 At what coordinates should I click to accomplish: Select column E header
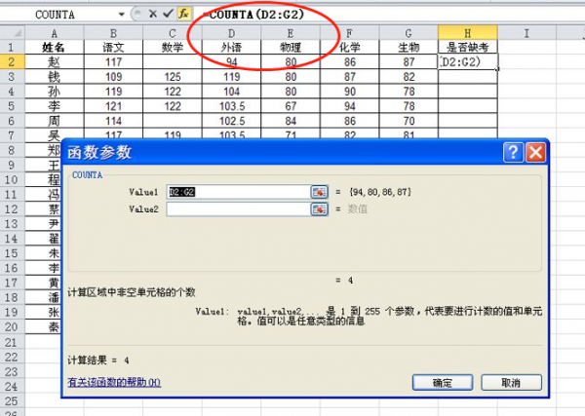291,33
